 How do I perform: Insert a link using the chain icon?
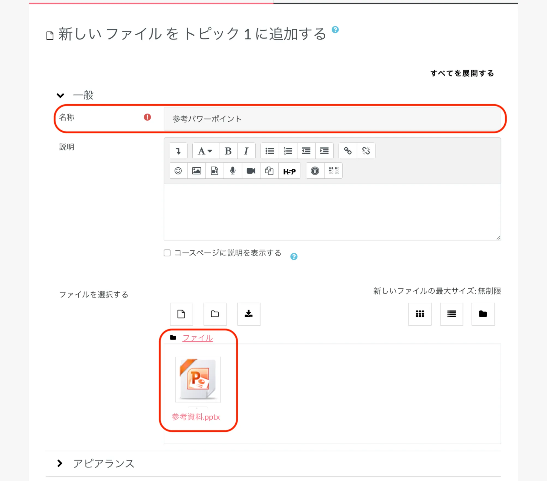click(348, 151)
